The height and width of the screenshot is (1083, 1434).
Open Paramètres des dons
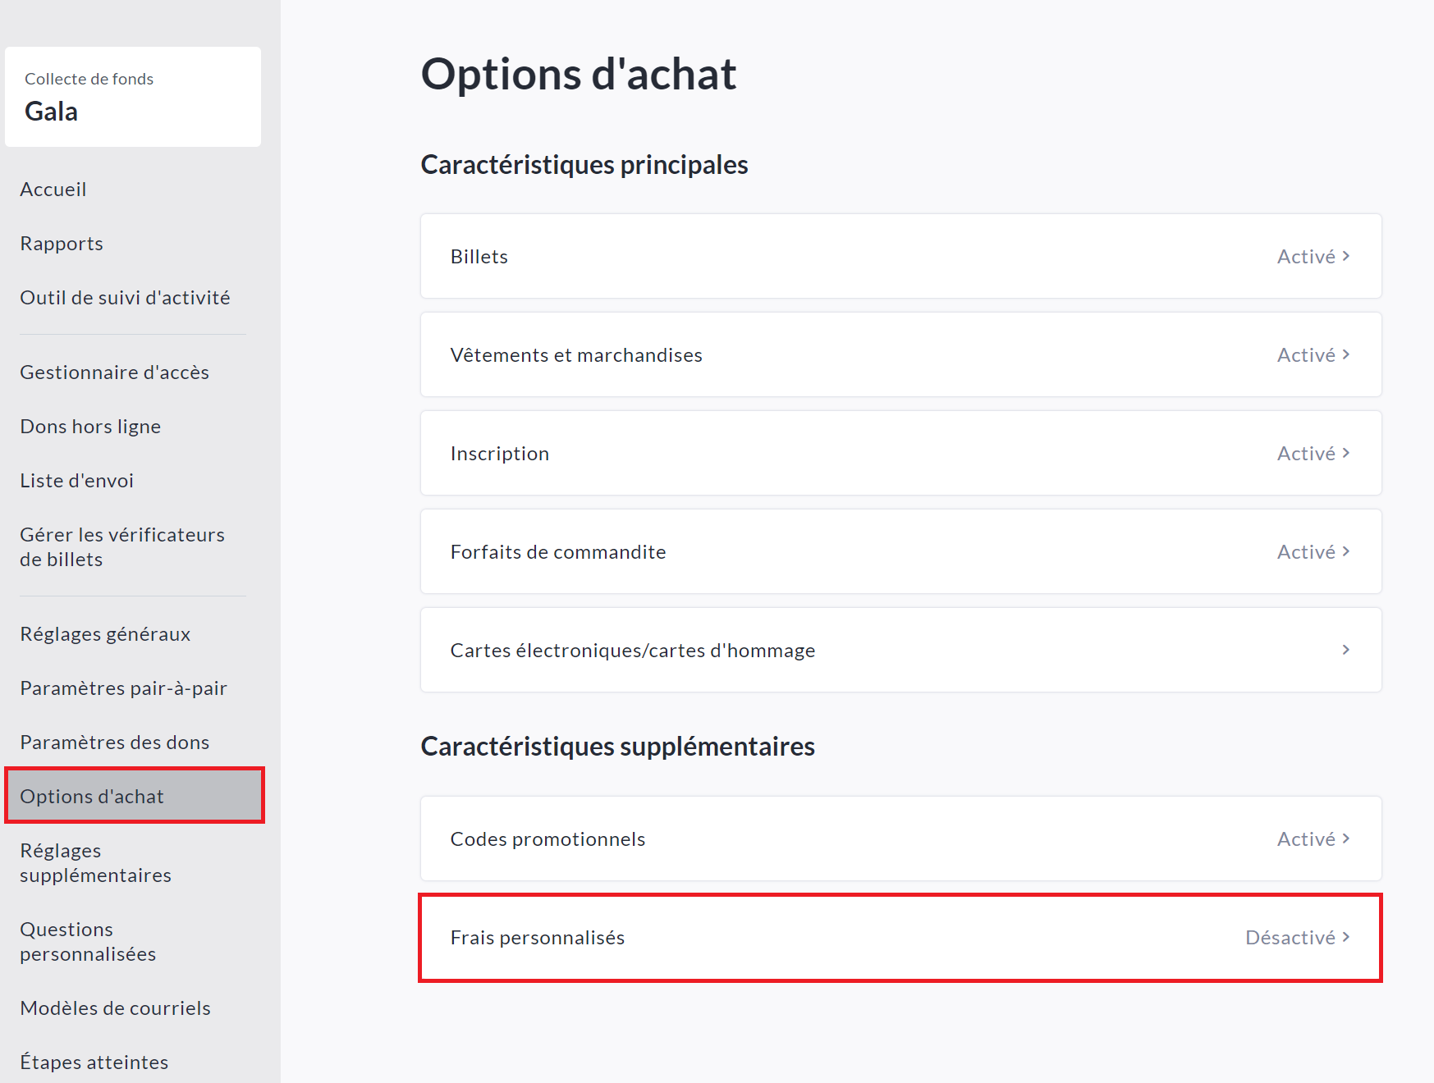coord(114,743)
